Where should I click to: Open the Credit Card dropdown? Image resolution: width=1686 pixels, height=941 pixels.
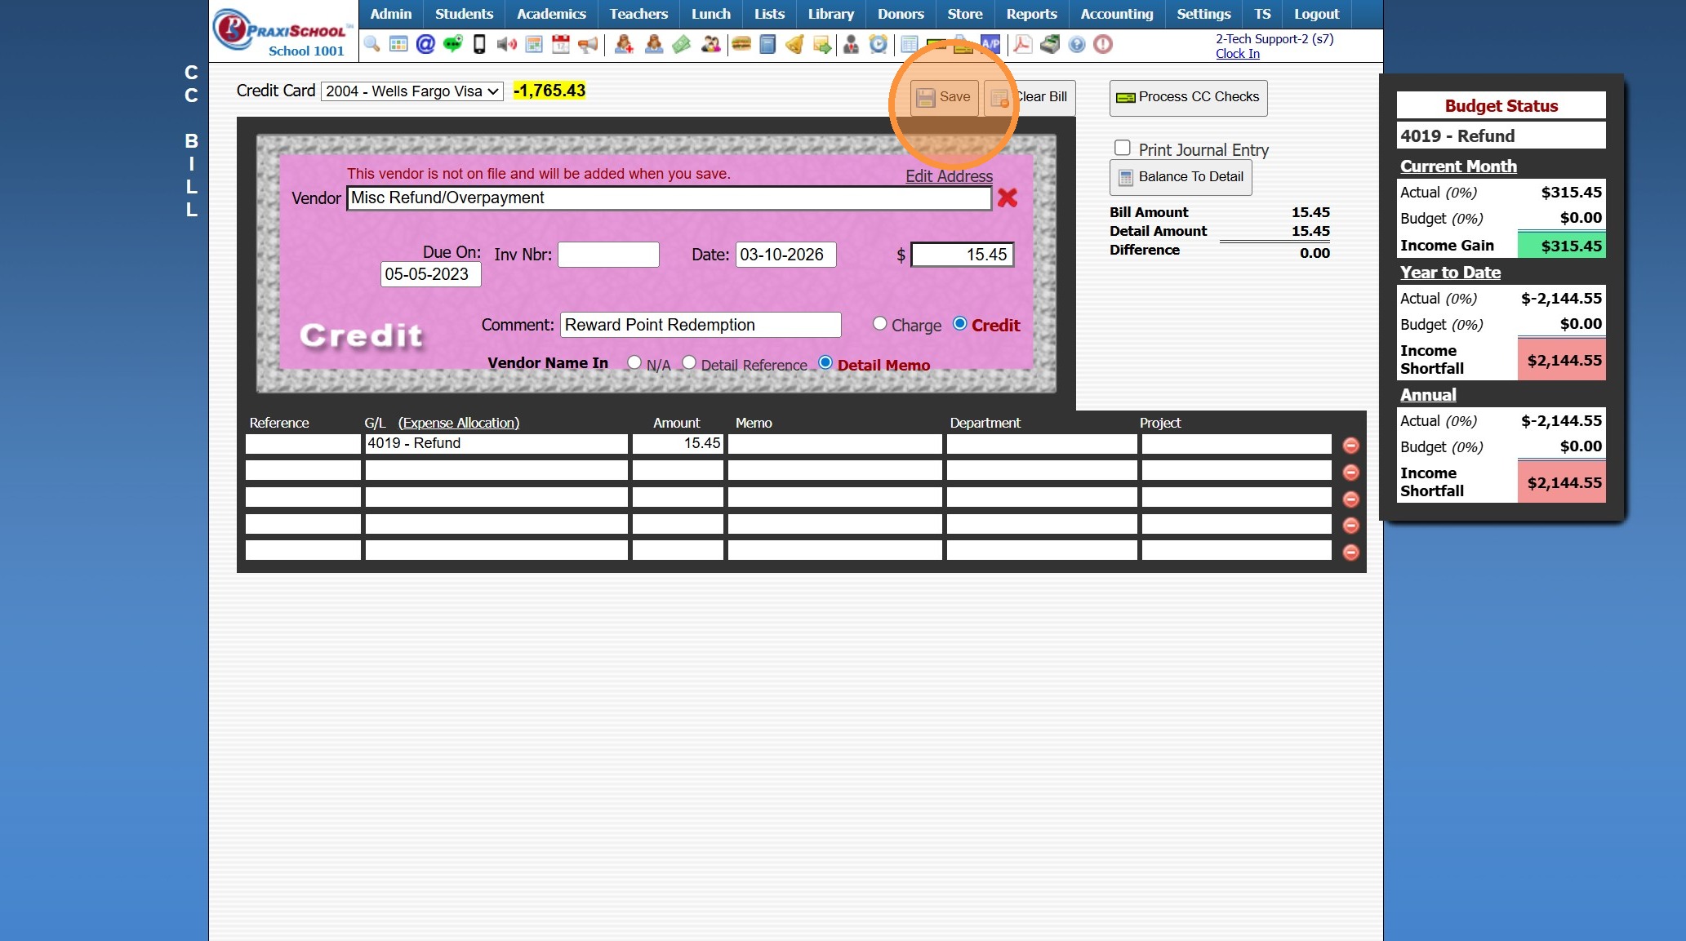click(x=411, y=91)
